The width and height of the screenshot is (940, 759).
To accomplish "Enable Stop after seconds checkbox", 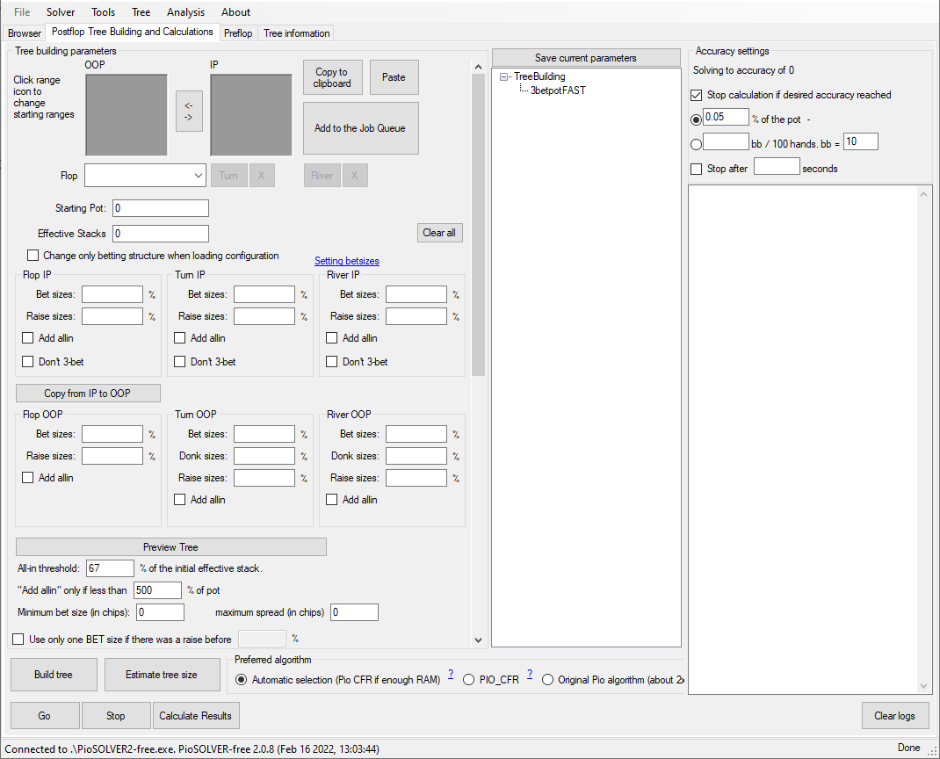I will pyautogui.click(x=696, y=169).
